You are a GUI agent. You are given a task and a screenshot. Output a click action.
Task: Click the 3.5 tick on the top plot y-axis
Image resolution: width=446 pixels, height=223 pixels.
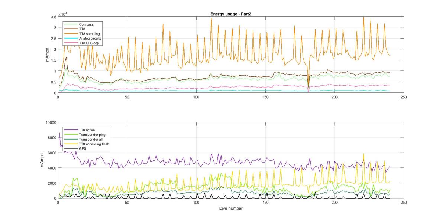tap(53, 17)
